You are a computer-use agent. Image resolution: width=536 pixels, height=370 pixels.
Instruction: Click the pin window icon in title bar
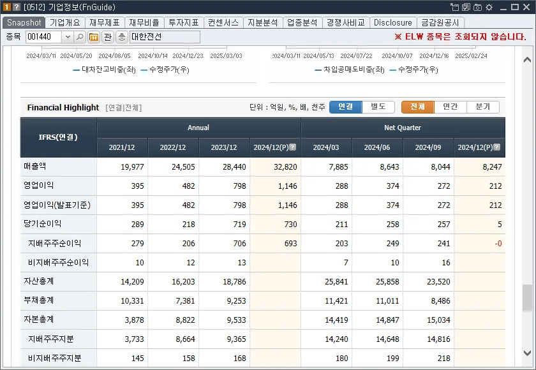click(454, 7)
